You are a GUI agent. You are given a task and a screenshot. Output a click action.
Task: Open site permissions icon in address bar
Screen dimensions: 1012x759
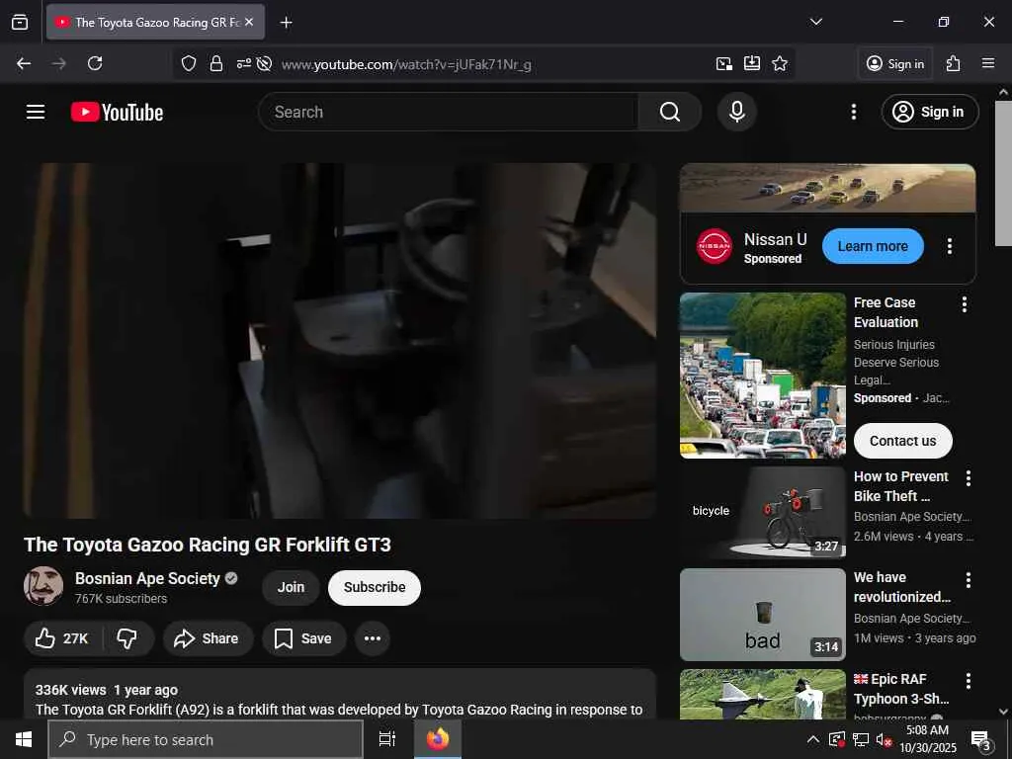tap(243, 63)
